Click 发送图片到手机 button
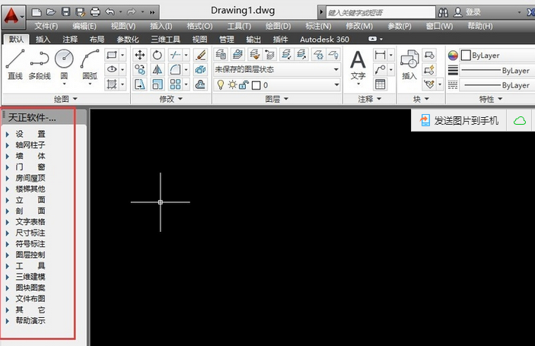Image resolution: width=535 pixels, height=346 pixels. [x=459, y=120]
